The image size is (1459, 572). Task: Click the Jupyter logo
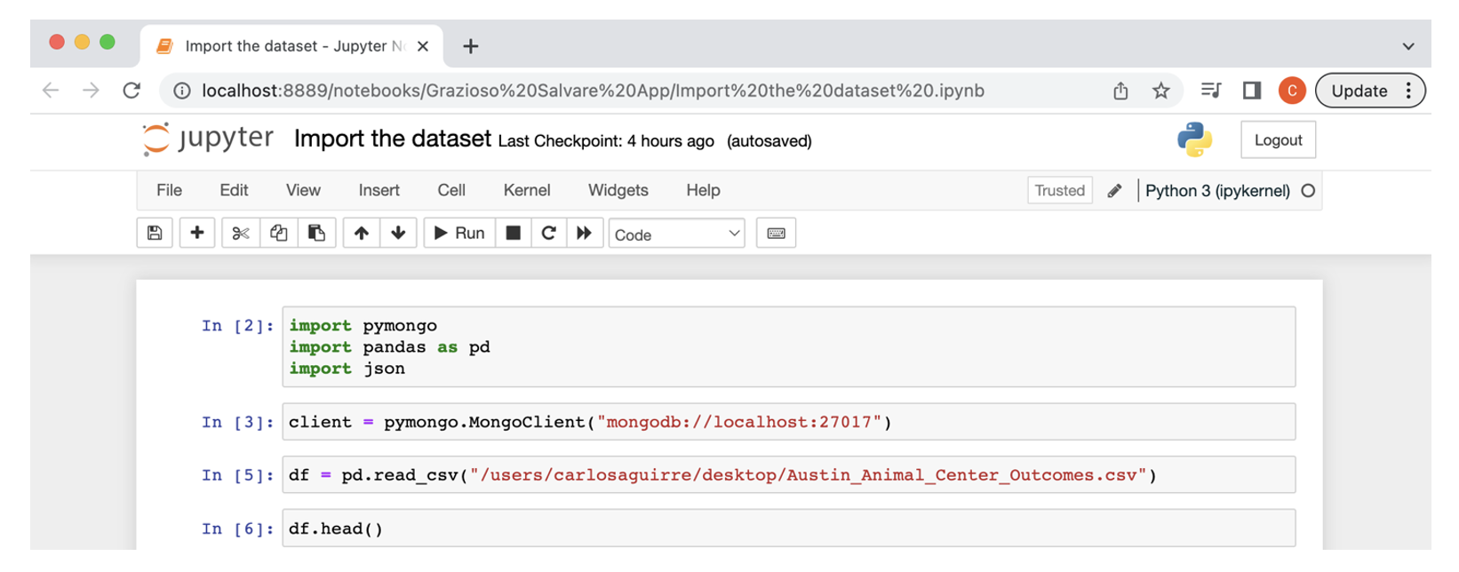pos(208,139)
